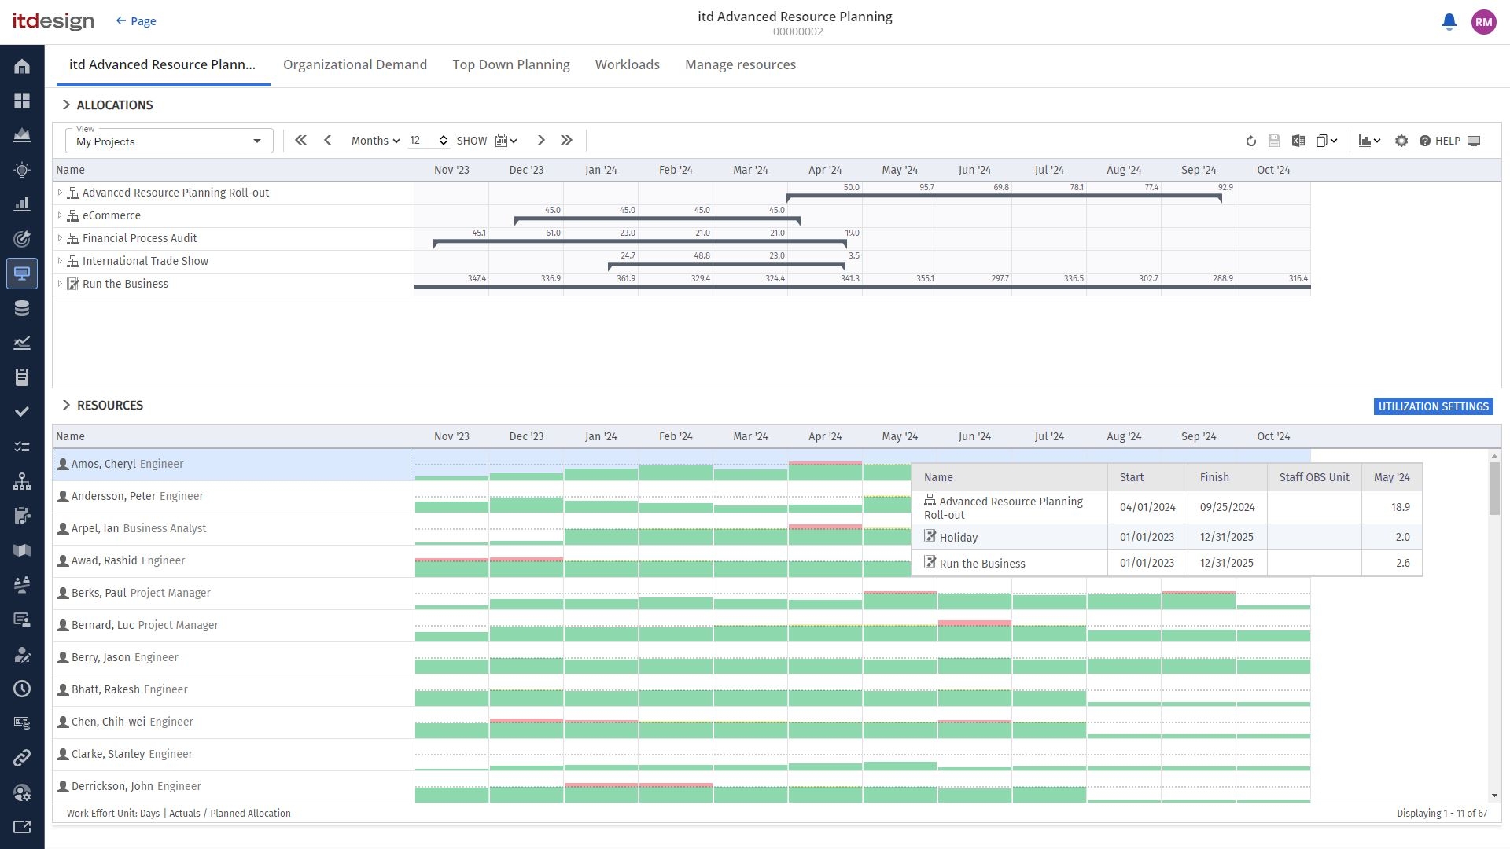Click the resources list vertical scrollbar
The width and height of the screenshot is (1510, 849).
pyautogui.click(x=1494, y=489)
